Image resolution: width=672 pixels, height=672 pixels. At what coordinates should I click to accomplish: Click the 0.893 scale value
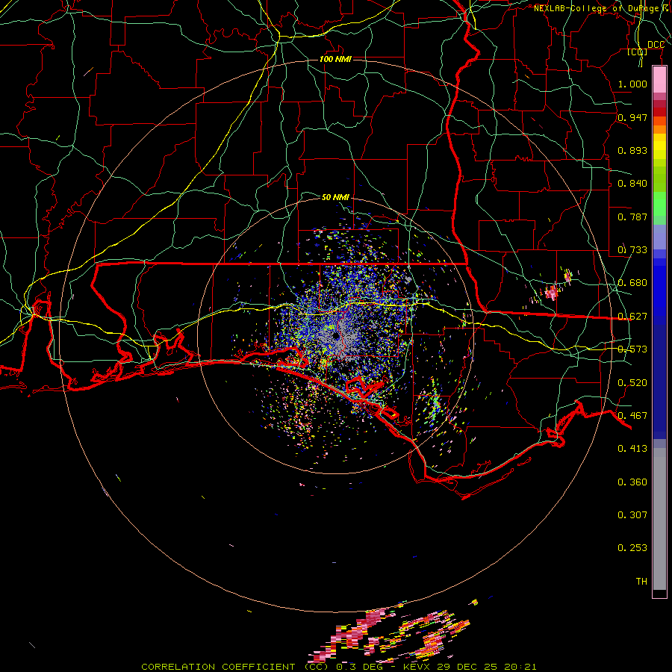[x=632, y=150]
